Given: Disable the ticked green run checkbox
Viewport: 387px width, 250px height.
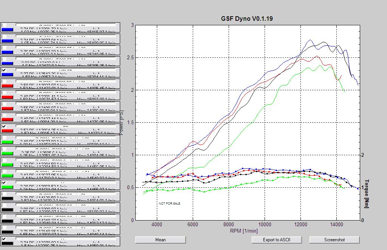Looking at the screenshot, I should [x=4, y=183].
